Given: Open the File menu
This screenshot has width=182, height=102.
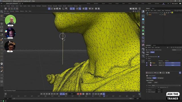Looking at the screenshot, I should tap(1, 6).
